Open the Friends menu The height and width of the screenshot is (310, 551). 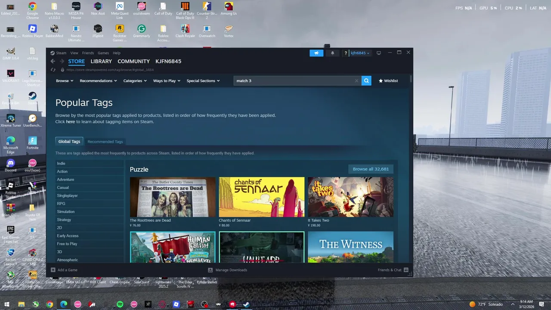[x=88, y=53]
